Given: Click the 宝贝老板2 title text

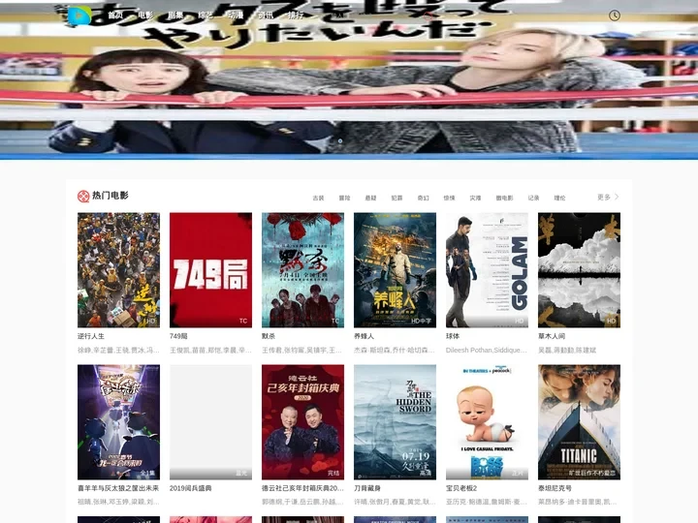Looking at the screenshot, I should (461, 488).
